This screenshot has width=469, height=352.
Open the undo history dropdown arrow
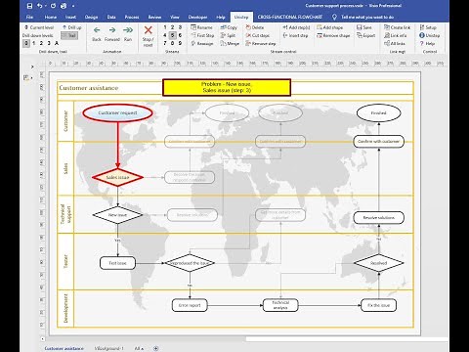click(x=45, y=6)
